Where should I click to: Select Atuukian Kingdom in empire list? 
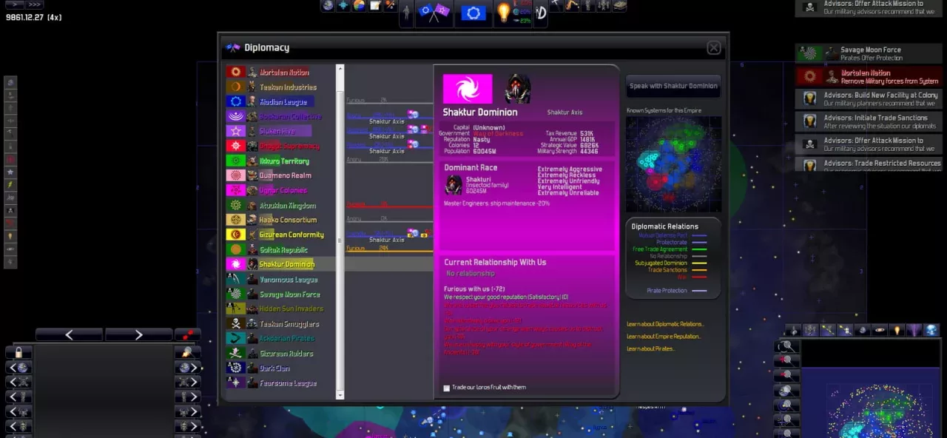tap(280, 205)
